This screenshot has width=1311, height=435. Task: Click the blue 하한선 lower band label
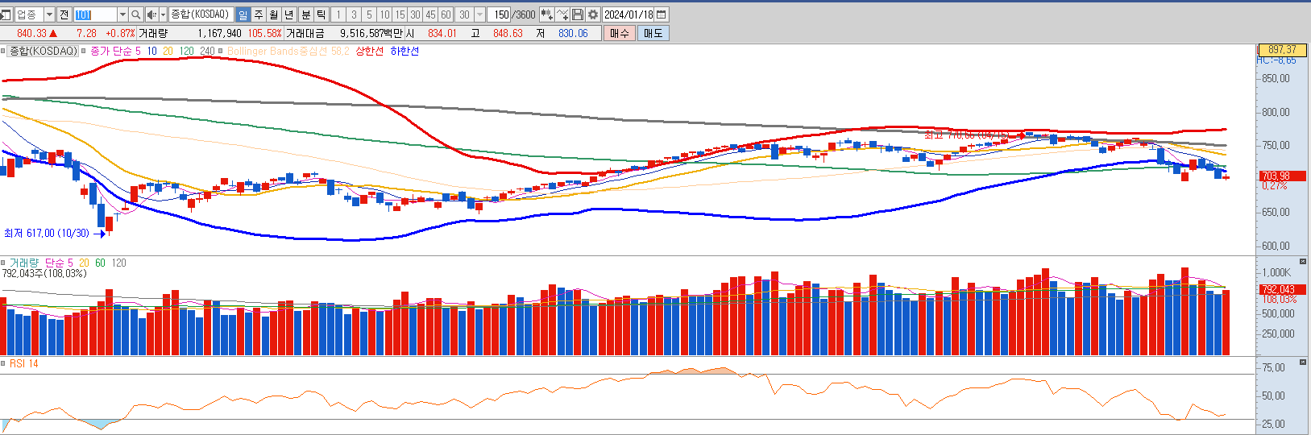tap(405, 51)
